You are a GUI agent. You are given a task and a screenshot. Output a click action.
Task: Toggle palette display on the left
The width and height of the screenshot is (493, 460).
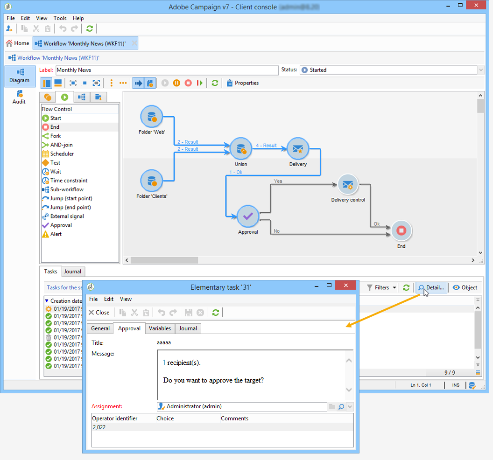47,83
